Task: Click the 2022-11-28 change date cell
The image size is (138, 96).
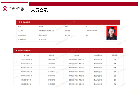Action: pos(51,67)
